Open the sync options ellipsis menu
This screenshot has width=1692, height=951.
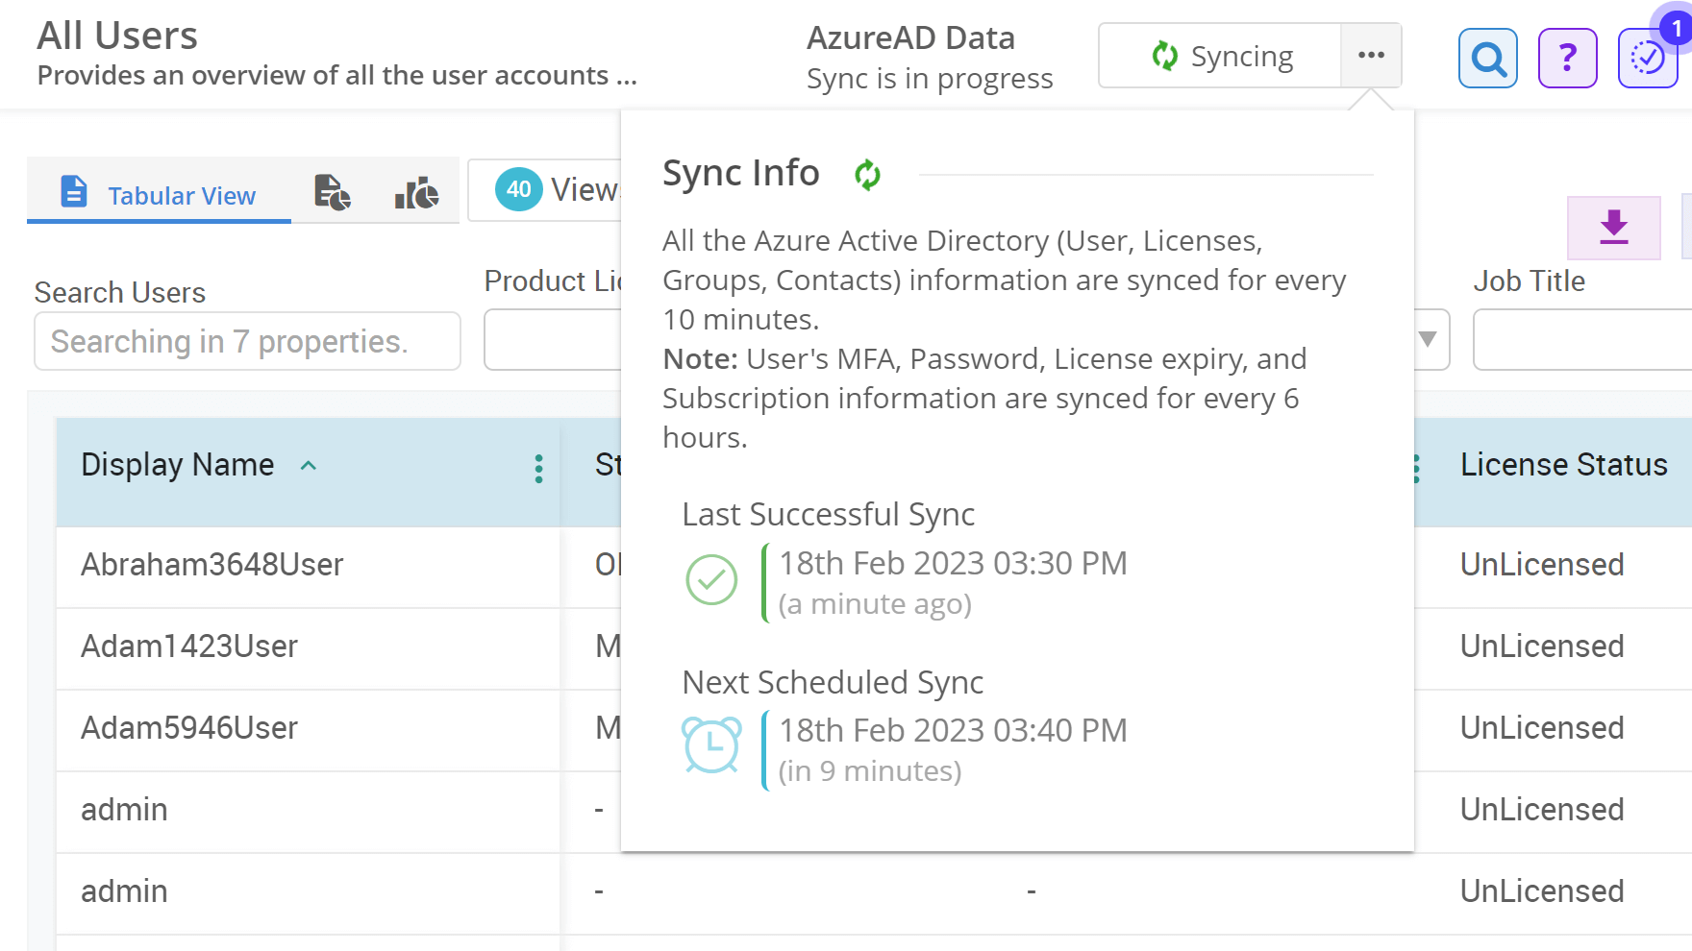pos(1371,56)
